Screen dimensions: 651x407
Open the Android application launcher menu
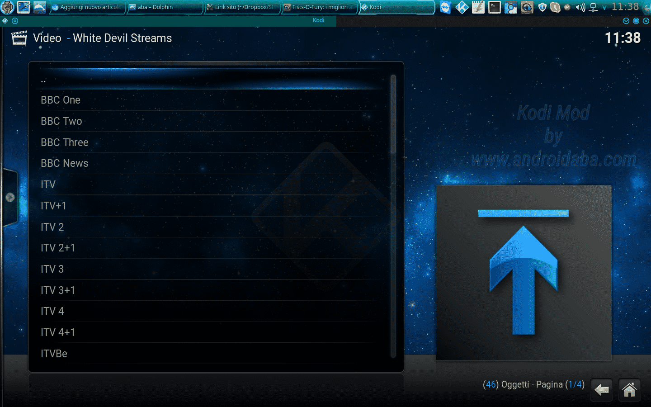click(x=8, y=7)
